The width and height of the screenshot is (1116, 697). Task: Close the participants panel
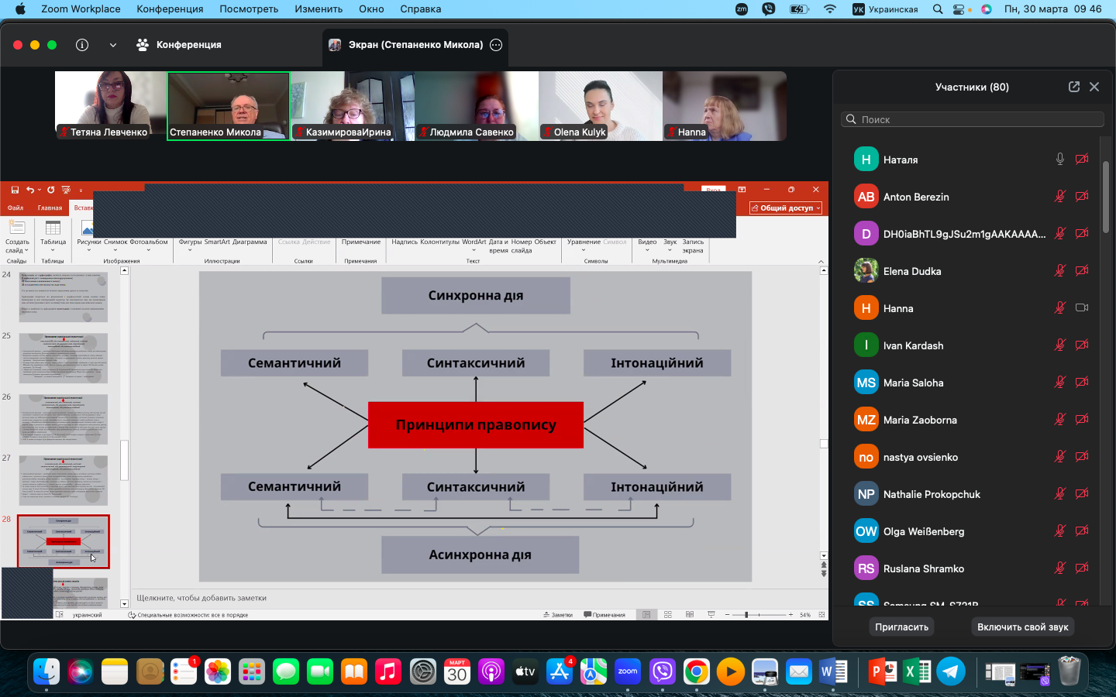coord(1094,87)
